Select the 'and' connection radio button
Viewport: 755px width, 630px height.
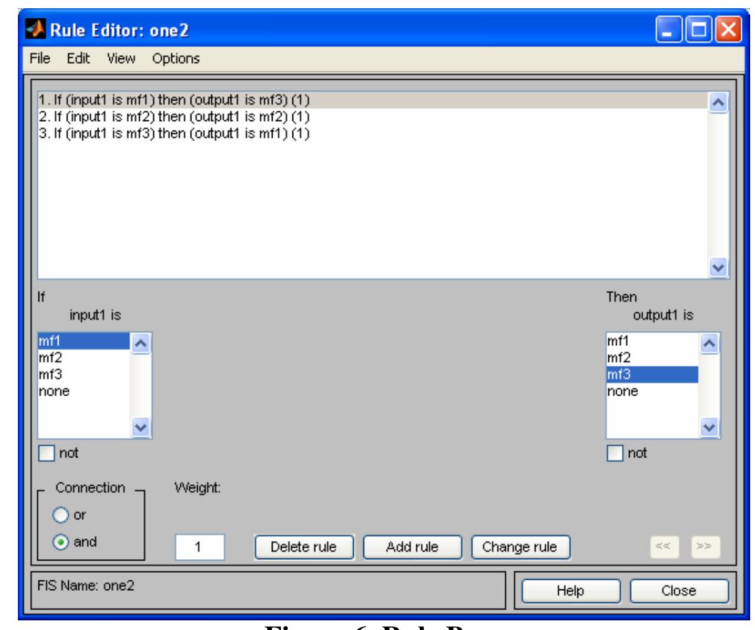[x=58, y=541]
